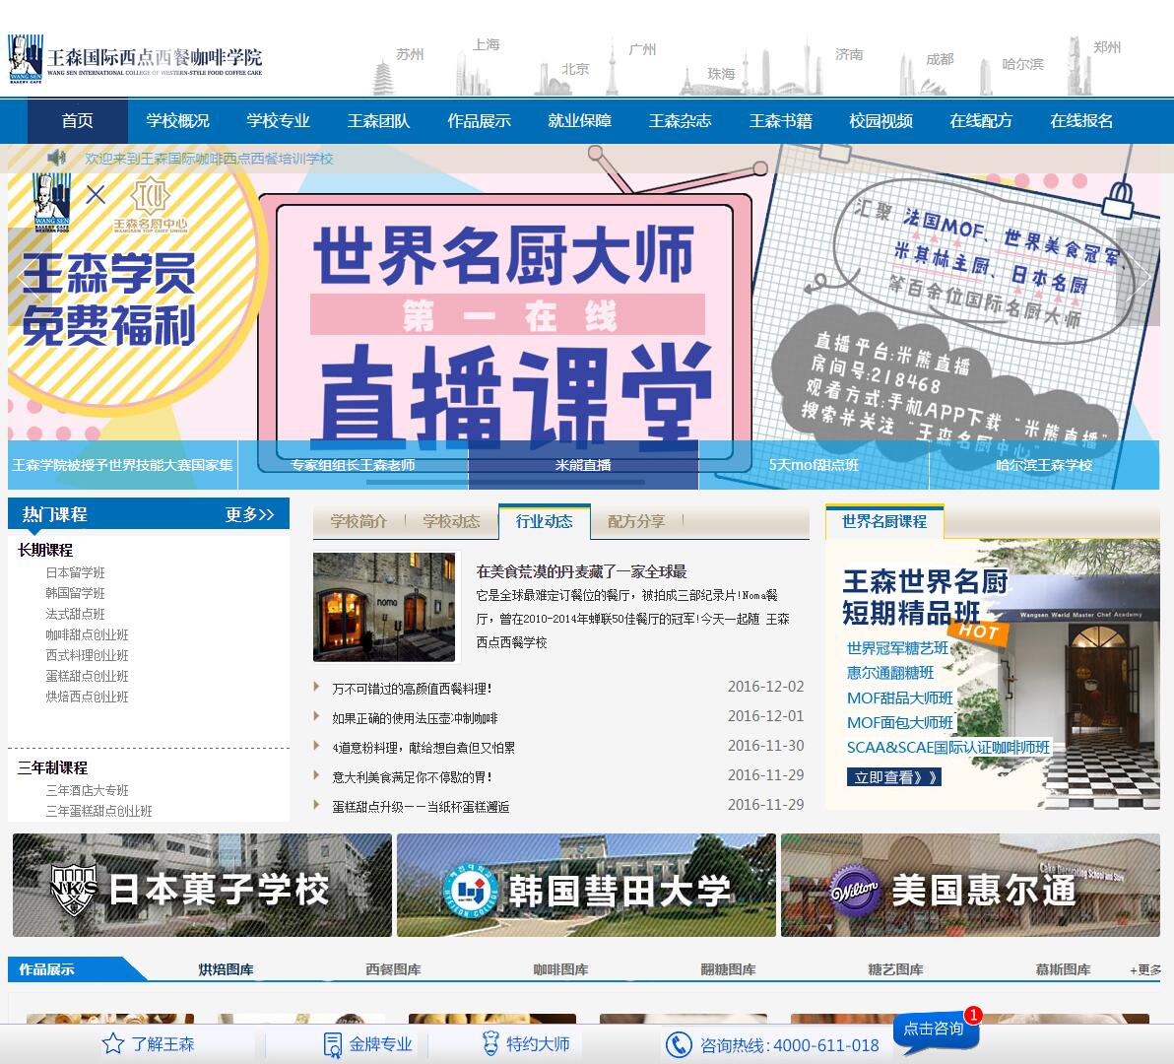
Task: Select banner slide 王森学院被授予世界技能大赛国家集
Action: 123,465
